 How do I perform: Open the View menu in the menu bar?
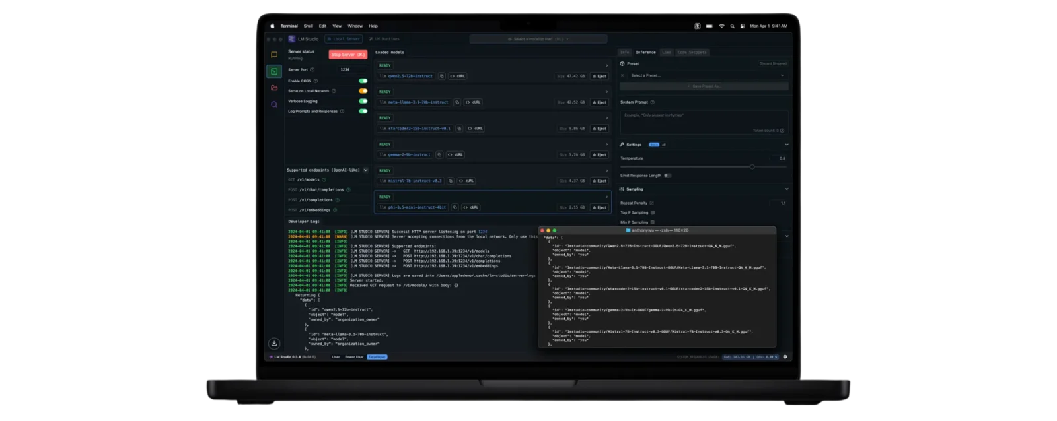click(337, 26)
